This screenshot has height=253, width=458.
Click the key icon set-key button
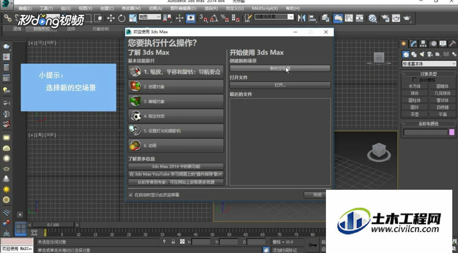313,245
